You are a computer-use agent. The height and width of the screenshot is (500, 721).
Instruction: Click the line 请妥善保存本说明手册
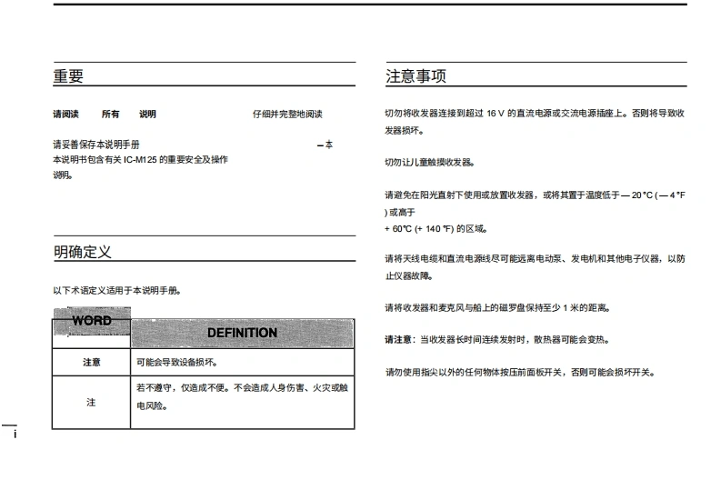pyautogui.click(x=96, y=145)
